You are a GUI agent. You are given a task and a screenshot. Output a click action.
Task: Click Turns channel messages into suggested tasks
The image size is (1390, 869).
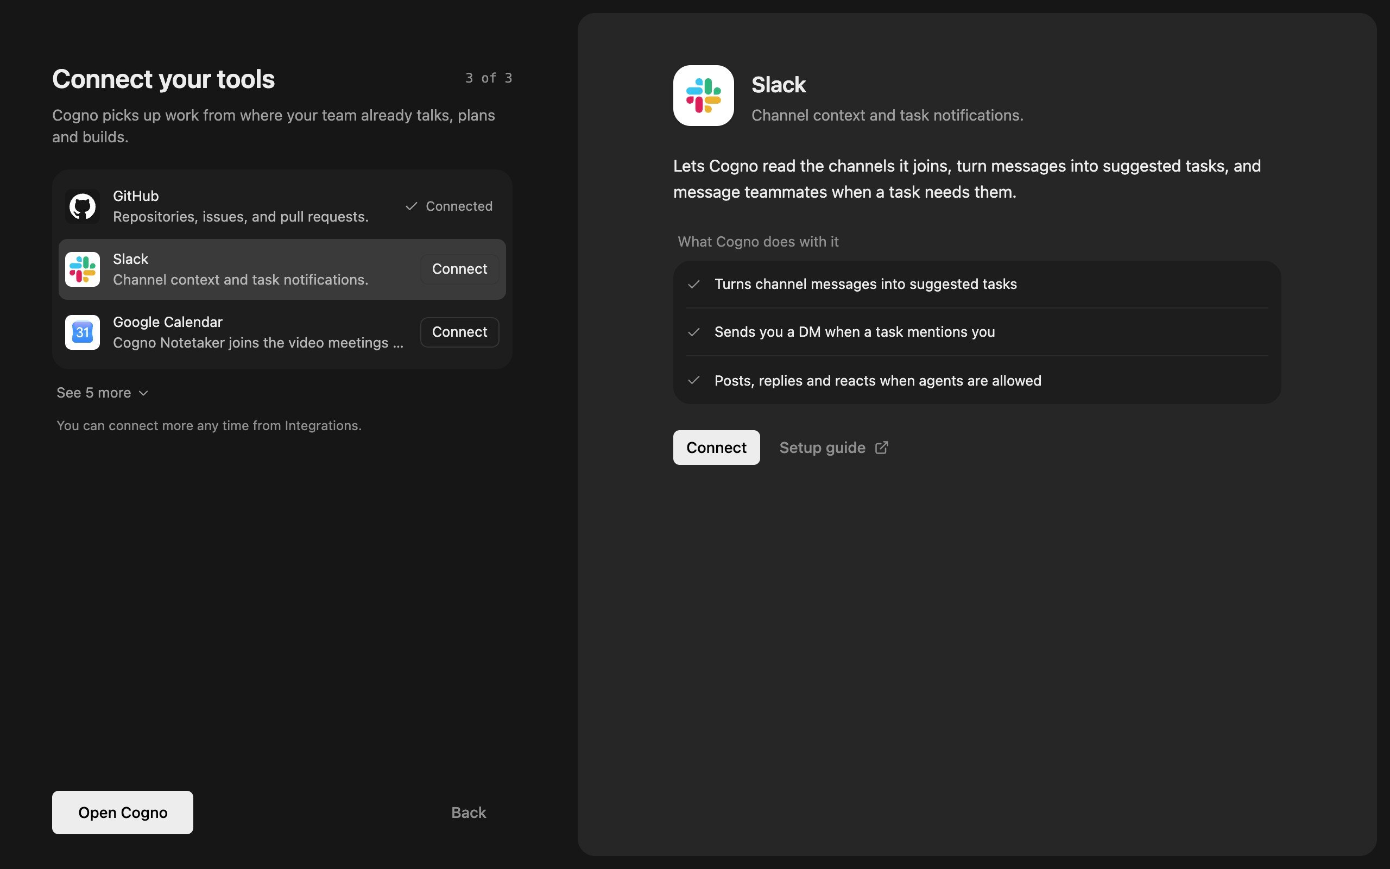[865, 284]
